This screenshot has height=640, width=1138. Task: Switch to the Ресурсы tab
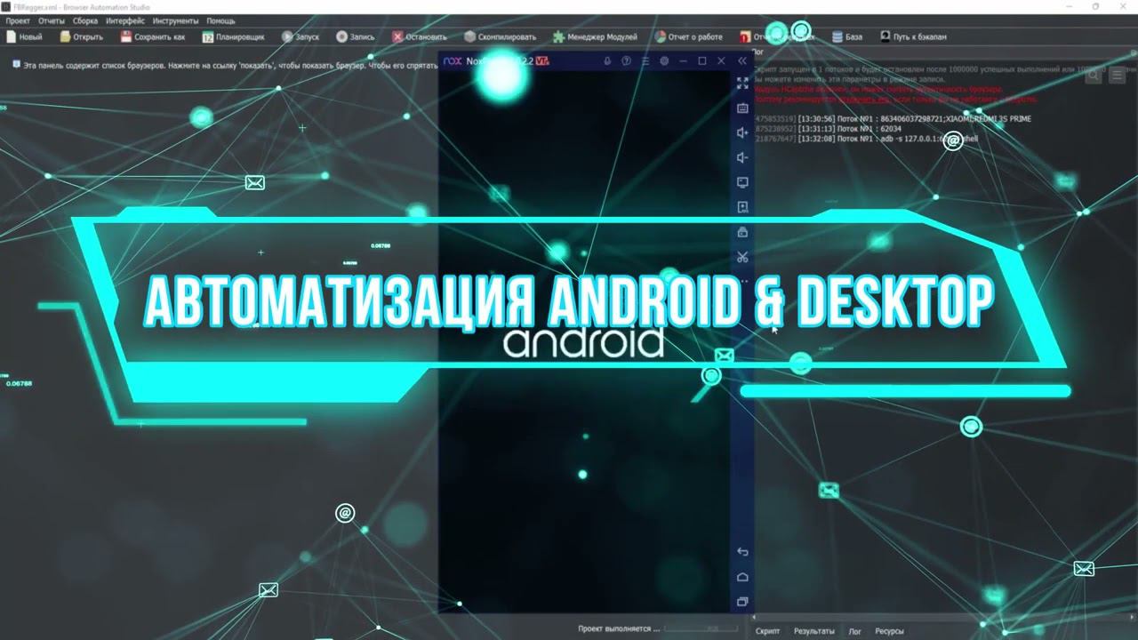[889, 631]
